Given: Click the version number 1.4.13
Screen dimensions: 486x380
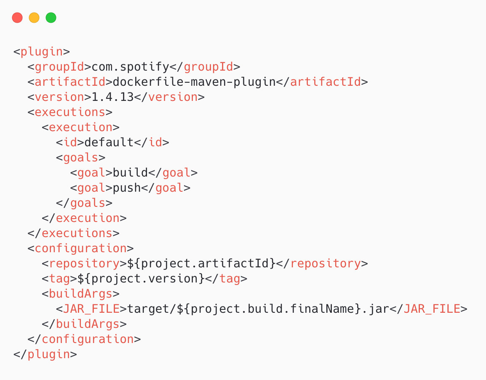Looking at the screenshot, I should tap(109, 97).
